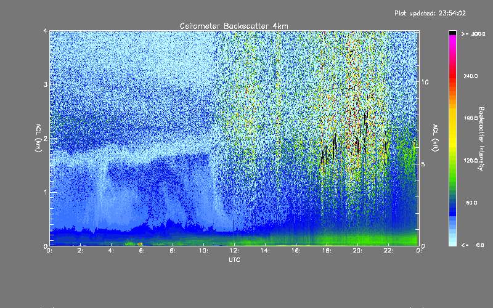The width and height of the screenshot is (493, 308).
Task: Click the red hotspot near 6 UTC at surface
Action: click(140, 244)
